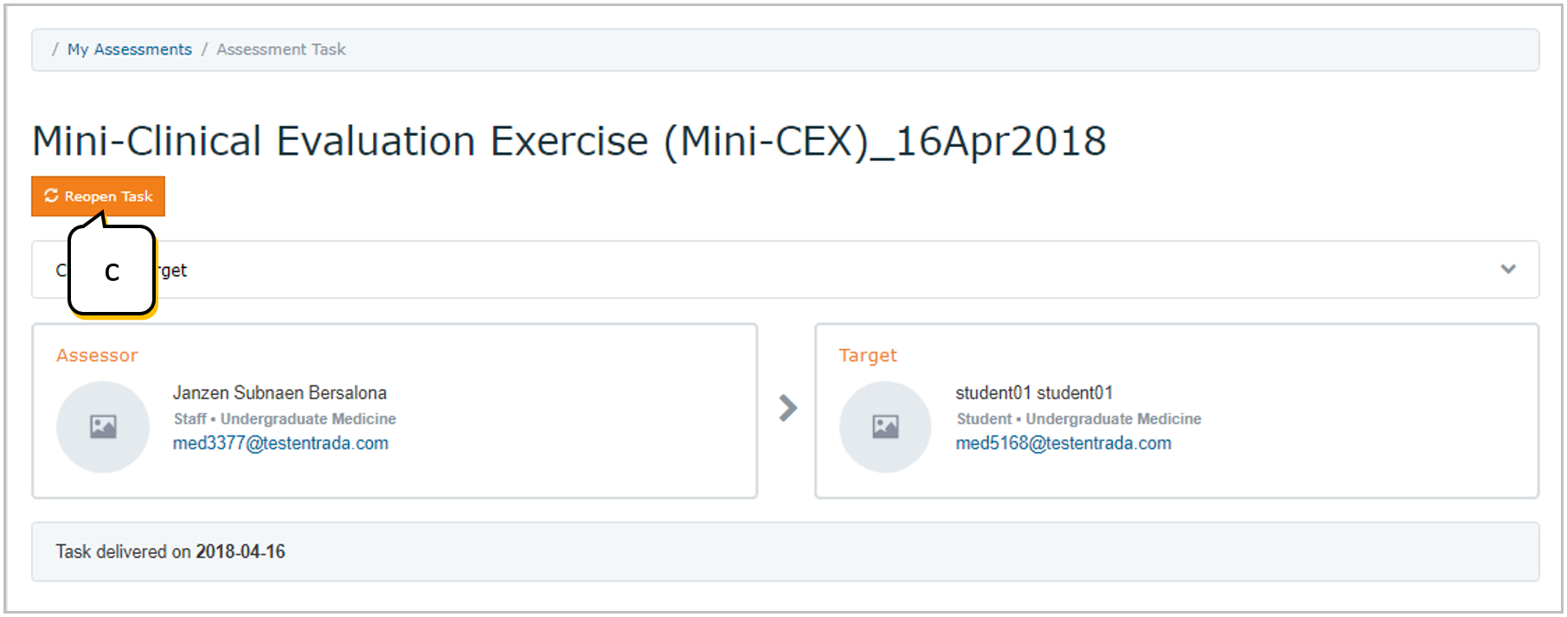Click the collapsed panel title ending in 'rget'
The height and width of the screenshot is (617, 1567).
[x=121, y=270]
